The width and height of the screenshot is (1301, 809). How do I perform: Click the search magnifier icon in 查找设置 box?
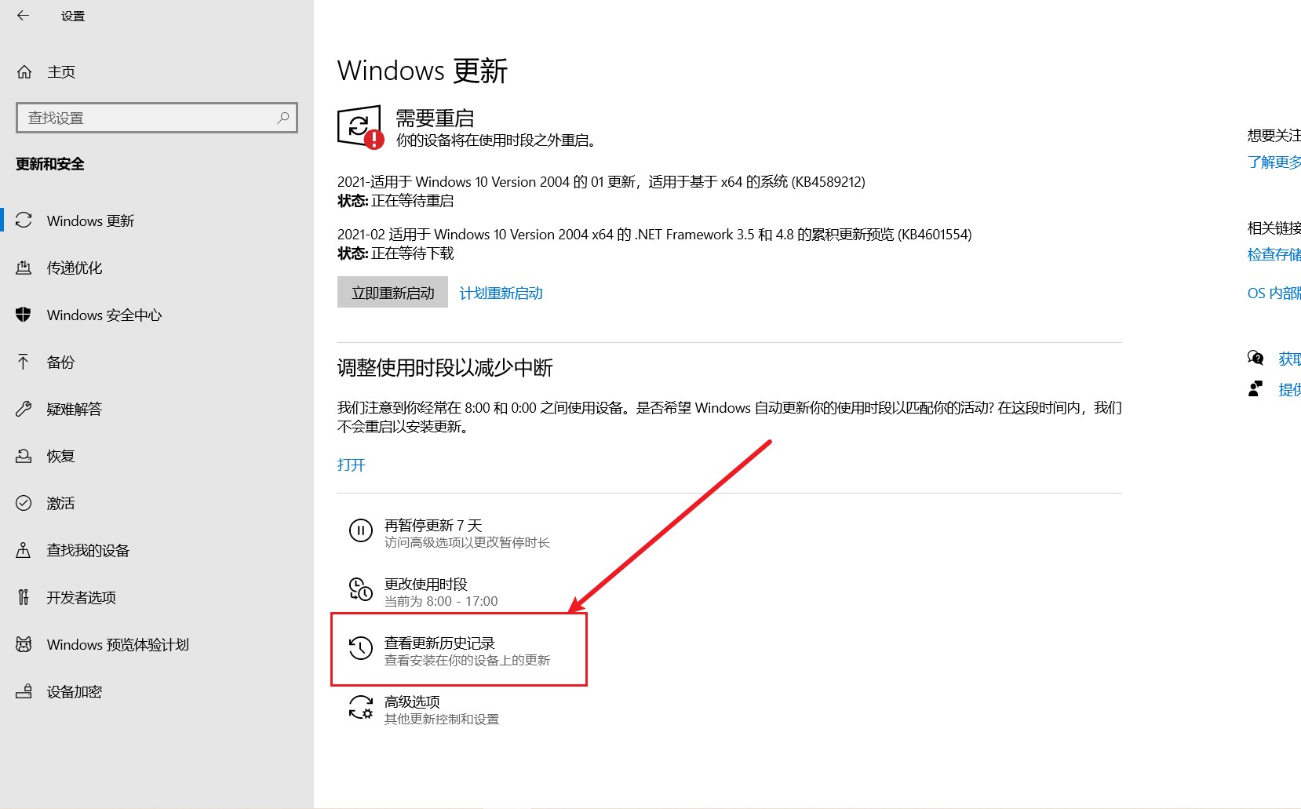pos(283,118)
